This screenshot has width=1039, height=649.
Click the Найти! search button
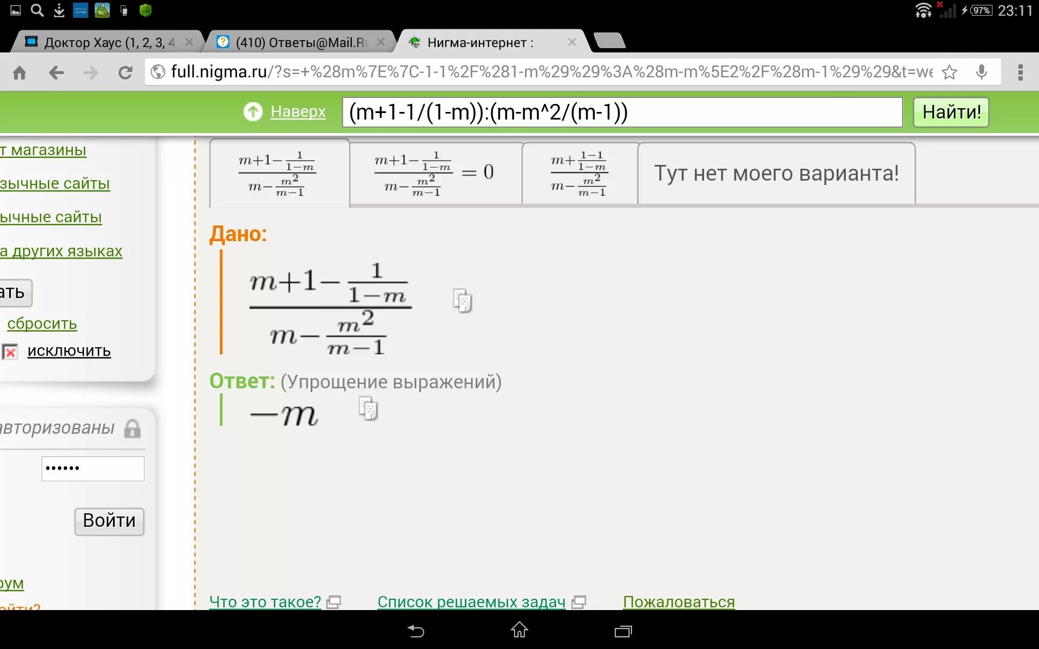tap(951, 112)
